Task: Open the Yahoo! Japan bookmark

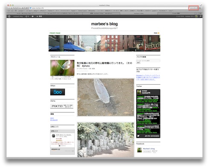Action: coord(82,11)
